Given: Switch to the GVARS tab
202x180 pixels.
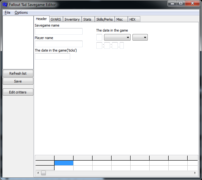Looking at the screenshot, I should coord(56,19).
